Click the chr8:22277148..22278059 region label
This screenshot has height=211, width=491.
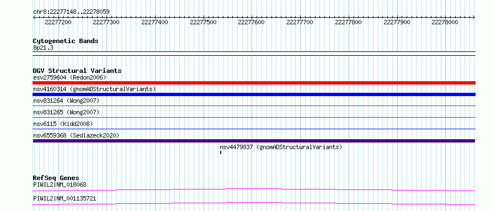[x=71, y=12]
